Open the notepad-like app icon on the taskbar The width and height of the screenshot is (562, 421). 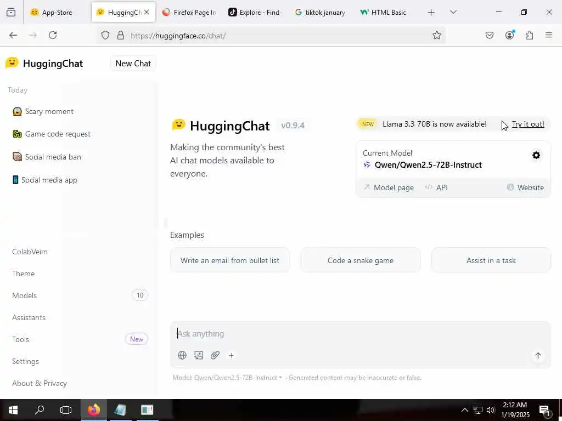click(120, 410)
